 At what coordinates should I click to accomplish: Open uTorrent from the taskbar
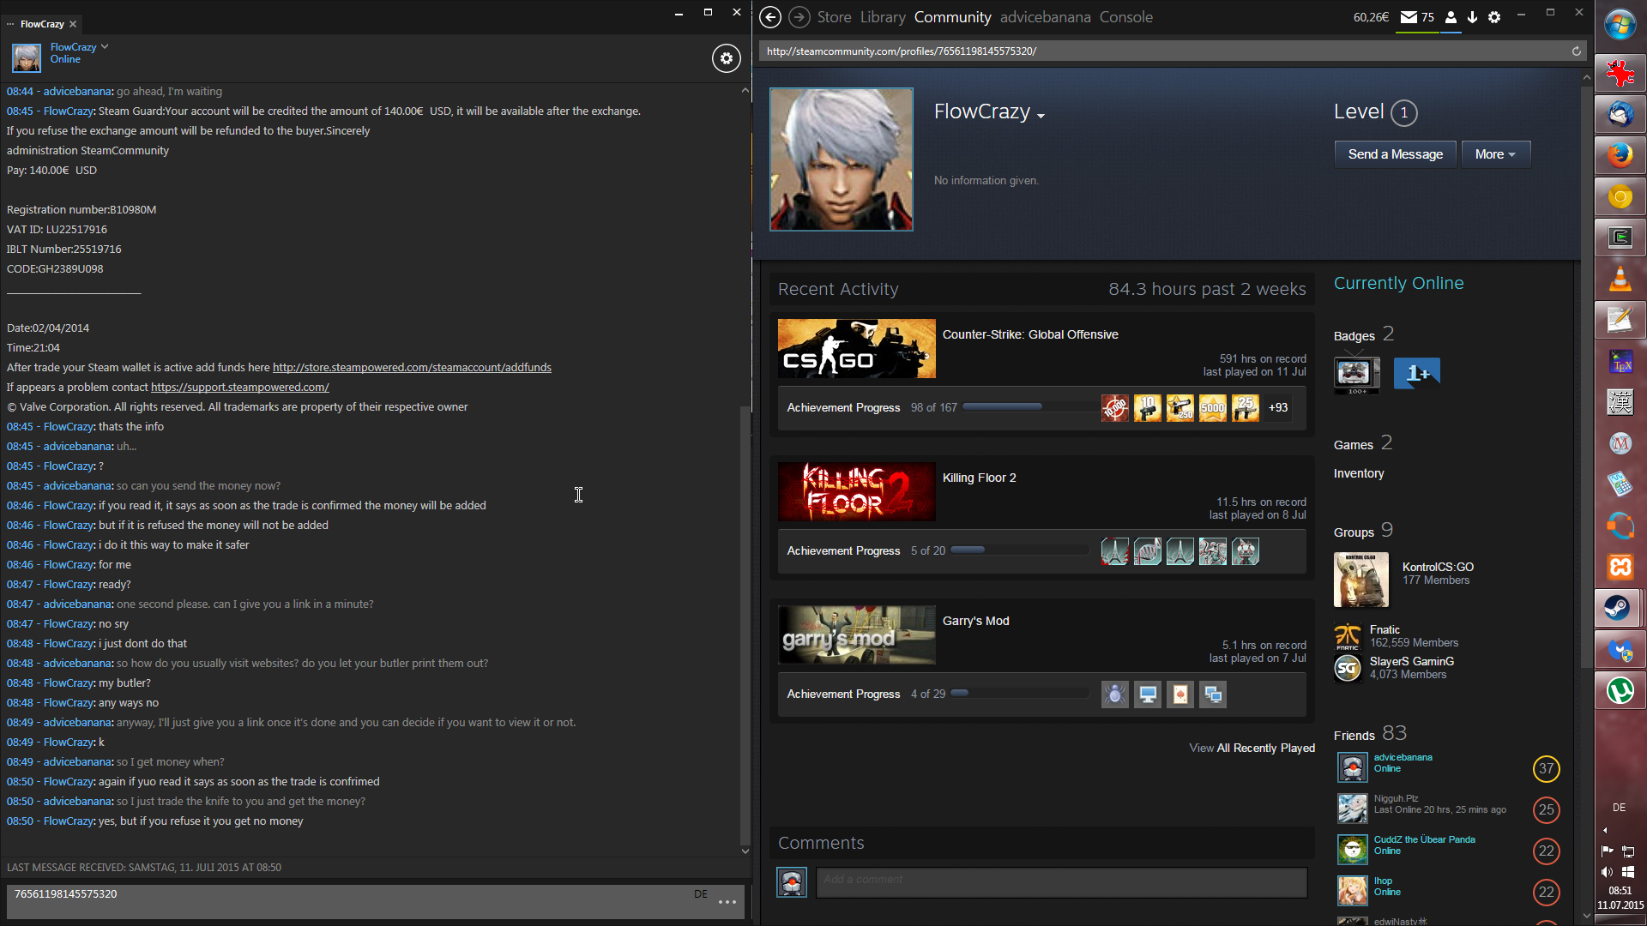click(1619, 691)
